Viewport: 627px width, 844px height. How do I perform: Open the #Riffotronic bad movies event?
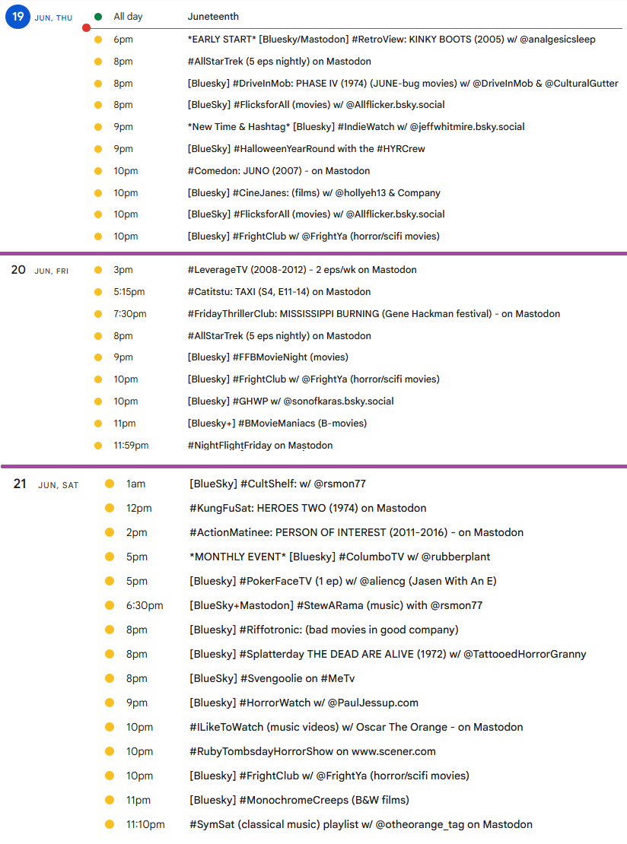pos(323,630)
